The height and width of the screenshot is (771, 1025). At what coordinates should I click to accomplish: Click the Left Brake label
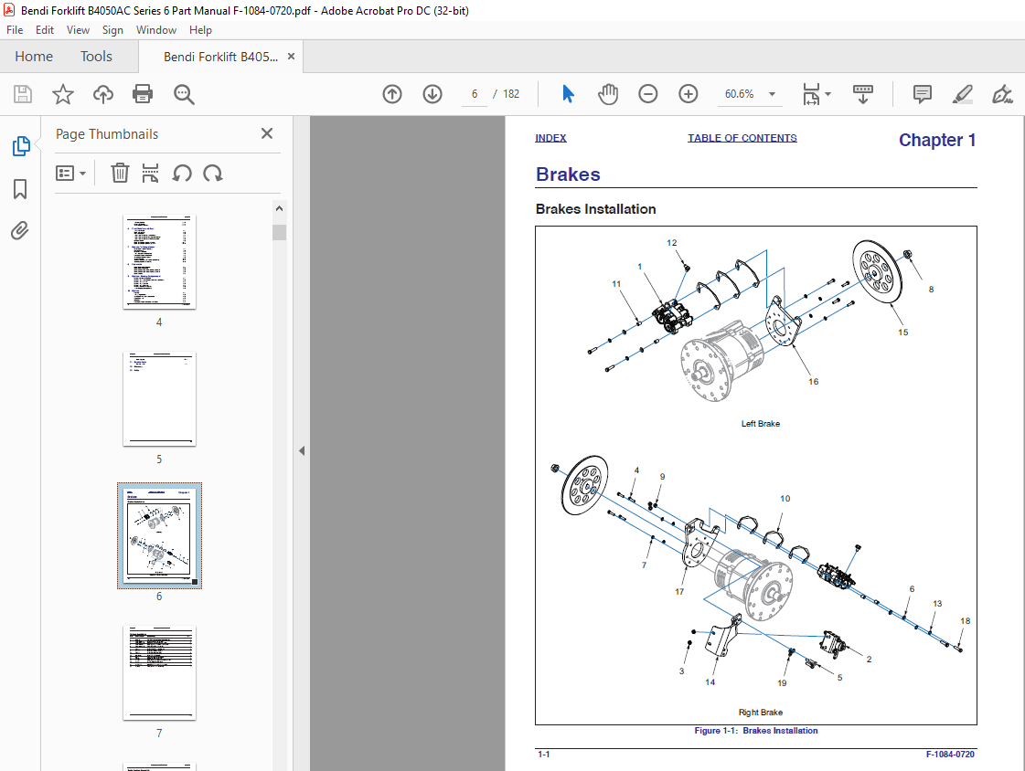coord(760,424)
